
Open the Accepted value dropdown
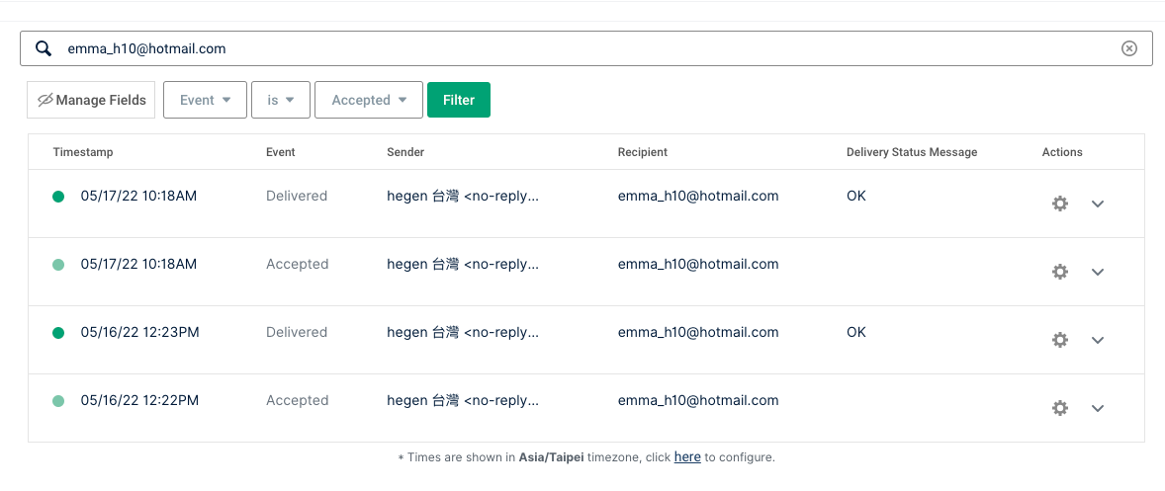(x=369, y=100)
